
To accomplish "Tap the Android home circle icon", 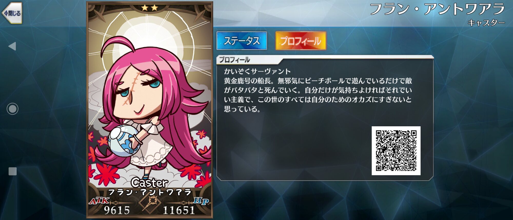I will pyautogui.click(x=12, y=109).
